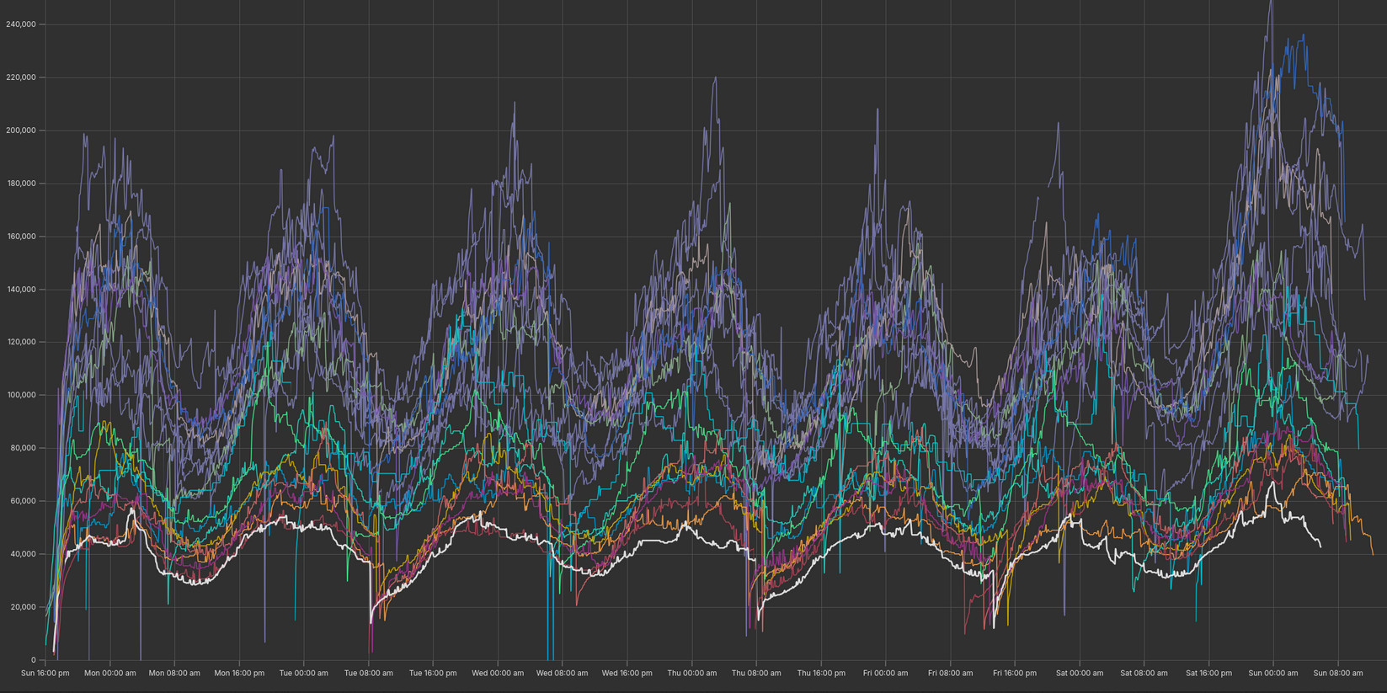Select the Mon 00:00 am time label
Image resolution: width=1387 pixels, height=693 pixels.
pos(110,673)
